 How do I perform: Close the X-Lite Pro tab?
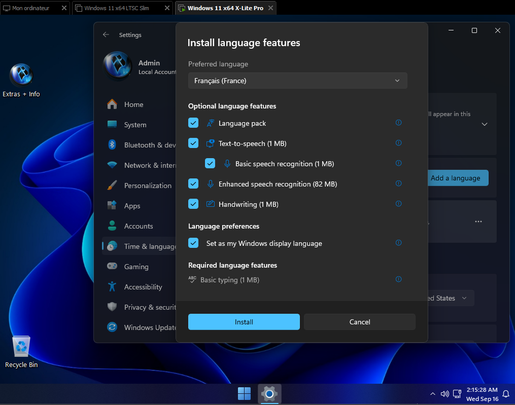coord(270,8)
